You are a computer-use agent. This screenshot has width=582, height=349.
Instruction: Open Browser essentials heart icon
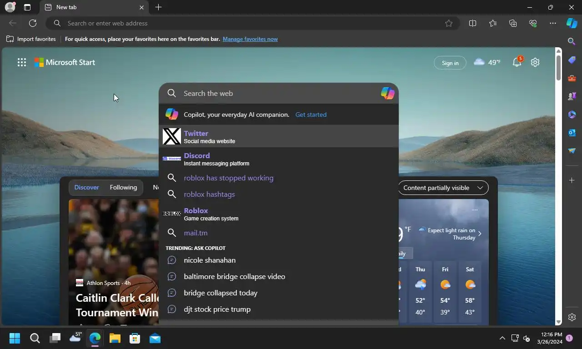pyautogui.click(x=533, y=23)
